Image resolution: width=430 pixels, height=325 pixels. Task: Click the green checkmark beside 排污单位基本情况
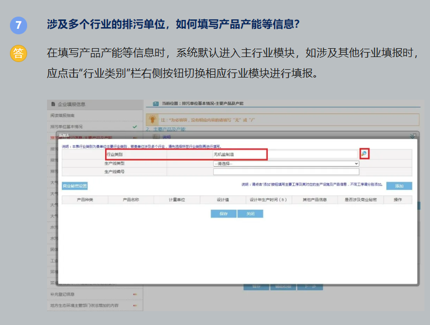tap(134, 126)
